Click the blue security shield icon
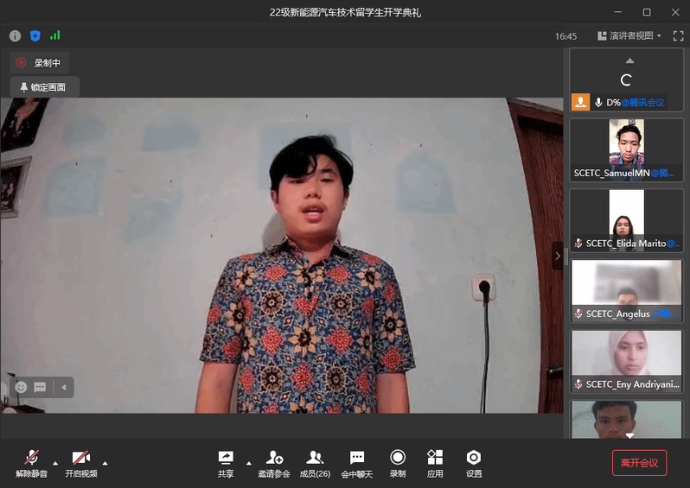Screen dimensions: 690x488 pos(35,35)
